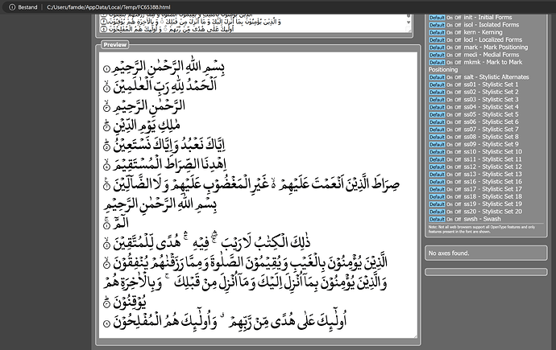Screen dimensions: 556x350
Task: Turn Off ss04 Stylistic Set 4
Action: (458, 107)
